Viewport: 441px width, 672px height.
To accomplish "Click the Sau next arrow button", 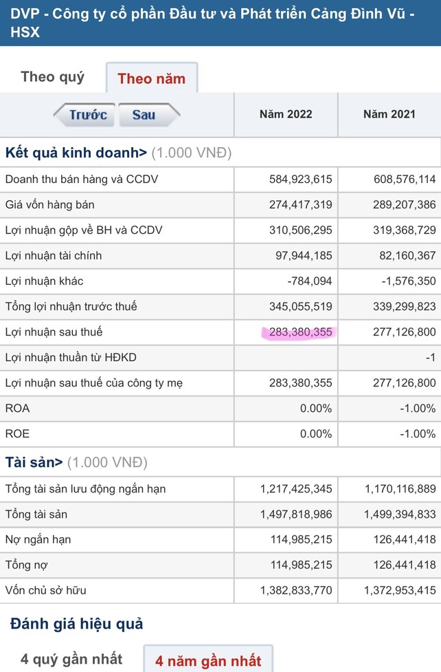I will point(147,115).
